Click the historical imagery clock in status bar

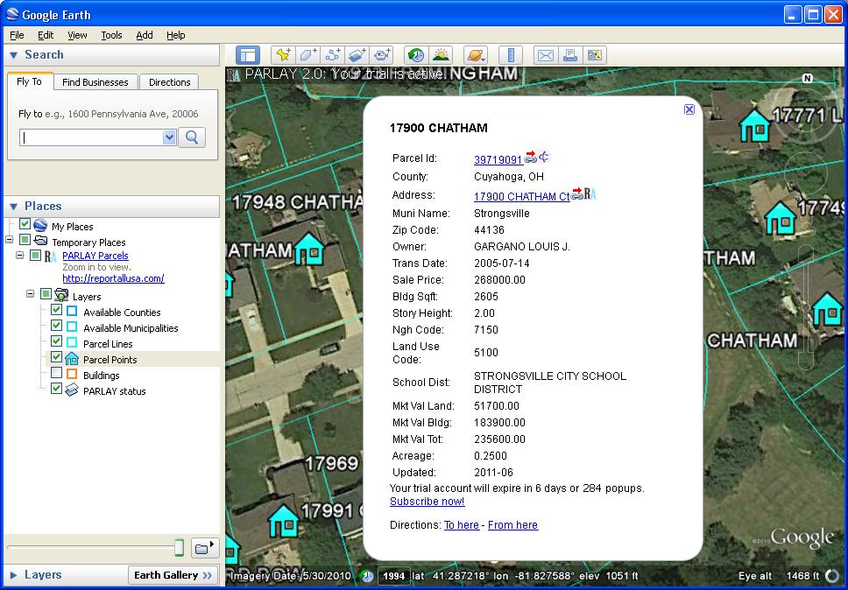pos(367,576)
